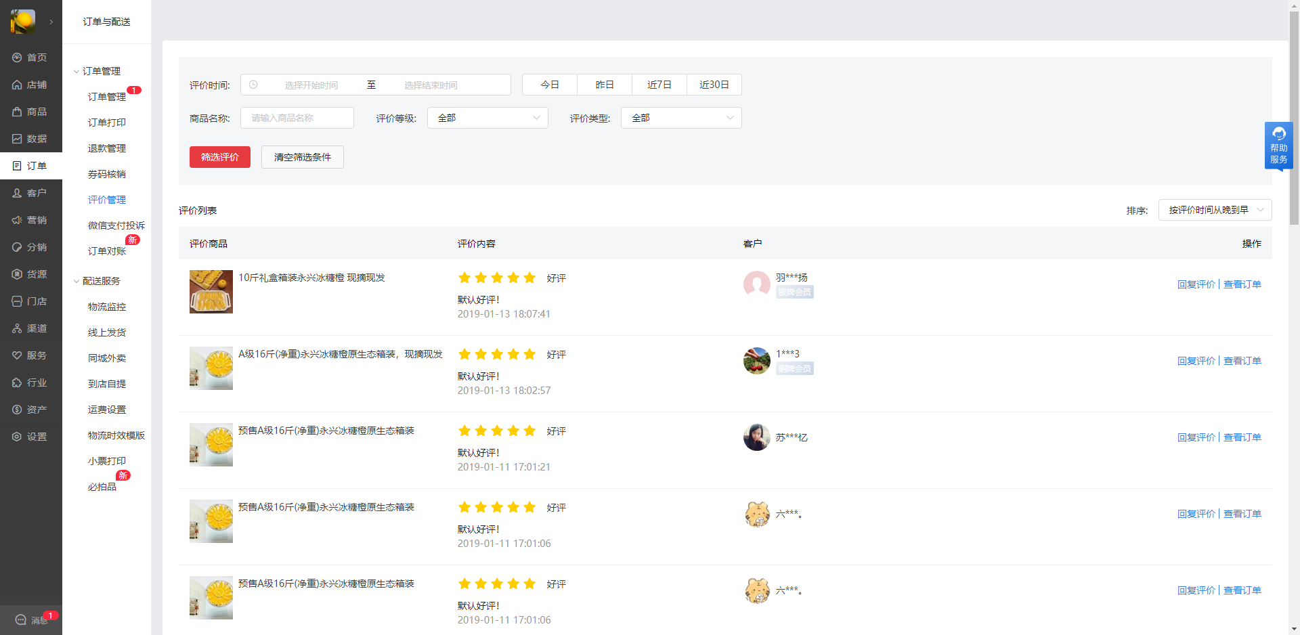
Task: Open the 评价等级 dropdown
Action: point(487,118)
